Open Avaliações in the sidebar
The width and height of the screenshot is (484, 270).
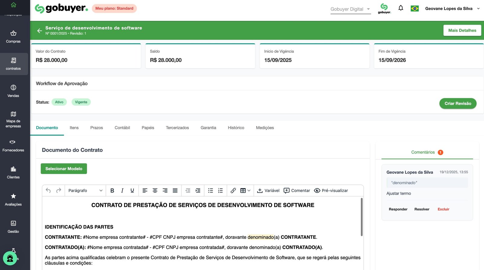[13, 200]
